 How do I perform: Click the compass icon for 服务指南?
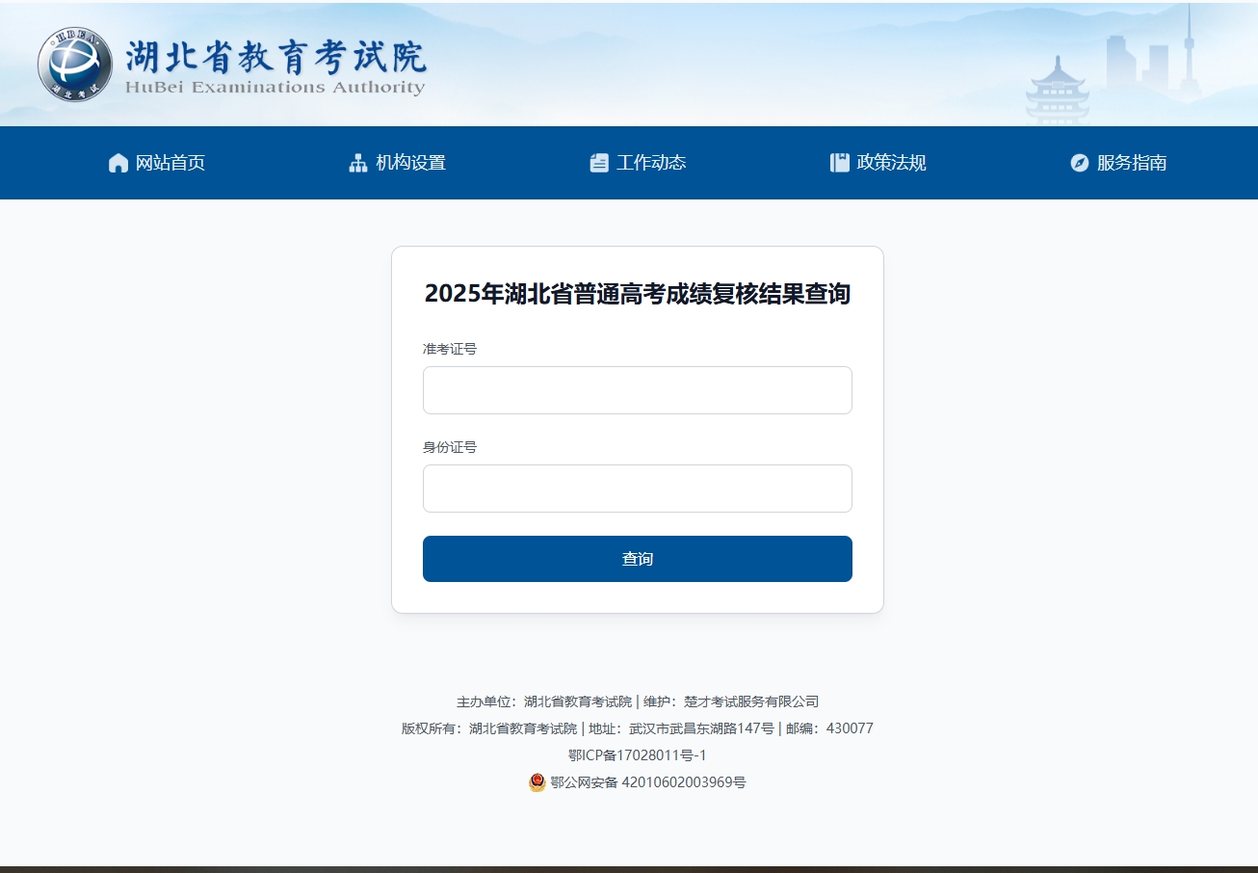[x=1078, y=163]
